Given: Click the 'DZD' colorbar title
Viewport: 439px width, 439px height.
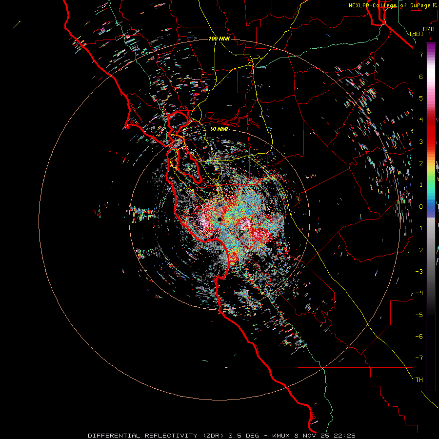Looking at the screenshot, I should tap(429, 29).
